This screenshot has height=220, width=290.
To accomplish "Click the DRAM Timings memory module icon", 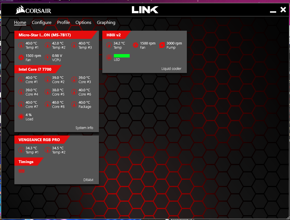I will (x=21, y=171).
